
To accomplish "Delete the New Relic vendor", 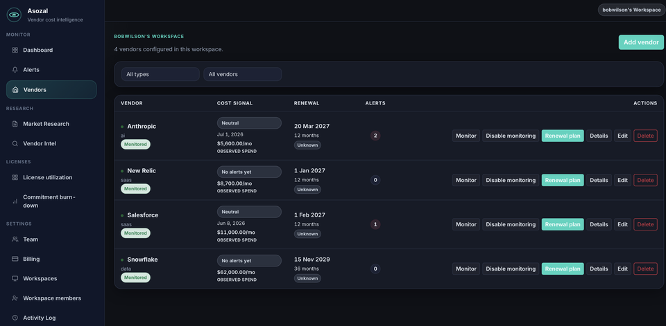I will [x=646, y=180].
